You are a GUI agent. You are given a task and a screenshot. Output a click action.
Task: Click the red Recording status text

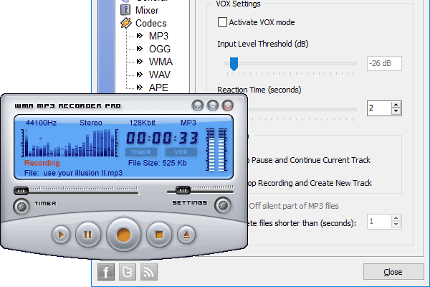tap(42, 163)
